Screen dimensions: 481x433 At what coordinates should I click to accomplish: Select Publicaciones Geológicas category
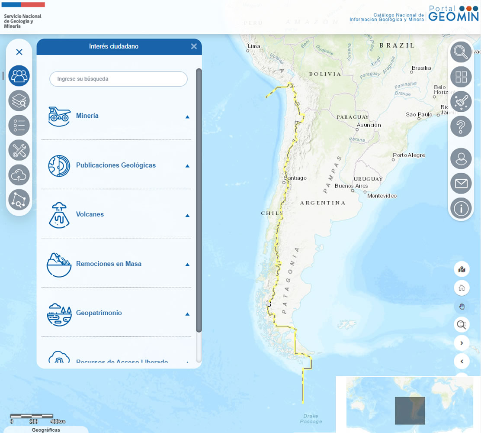point(115,165)
